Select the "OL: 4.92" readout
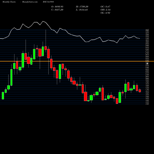 105,13
